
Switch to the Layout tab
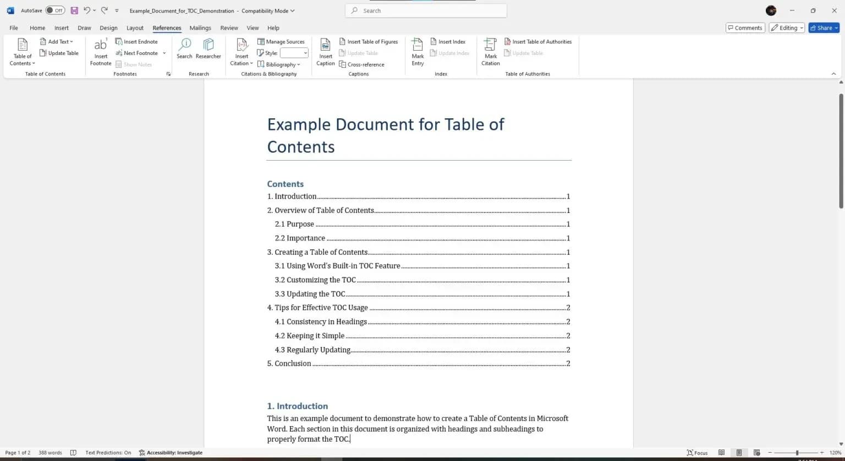tap(135, 28)
